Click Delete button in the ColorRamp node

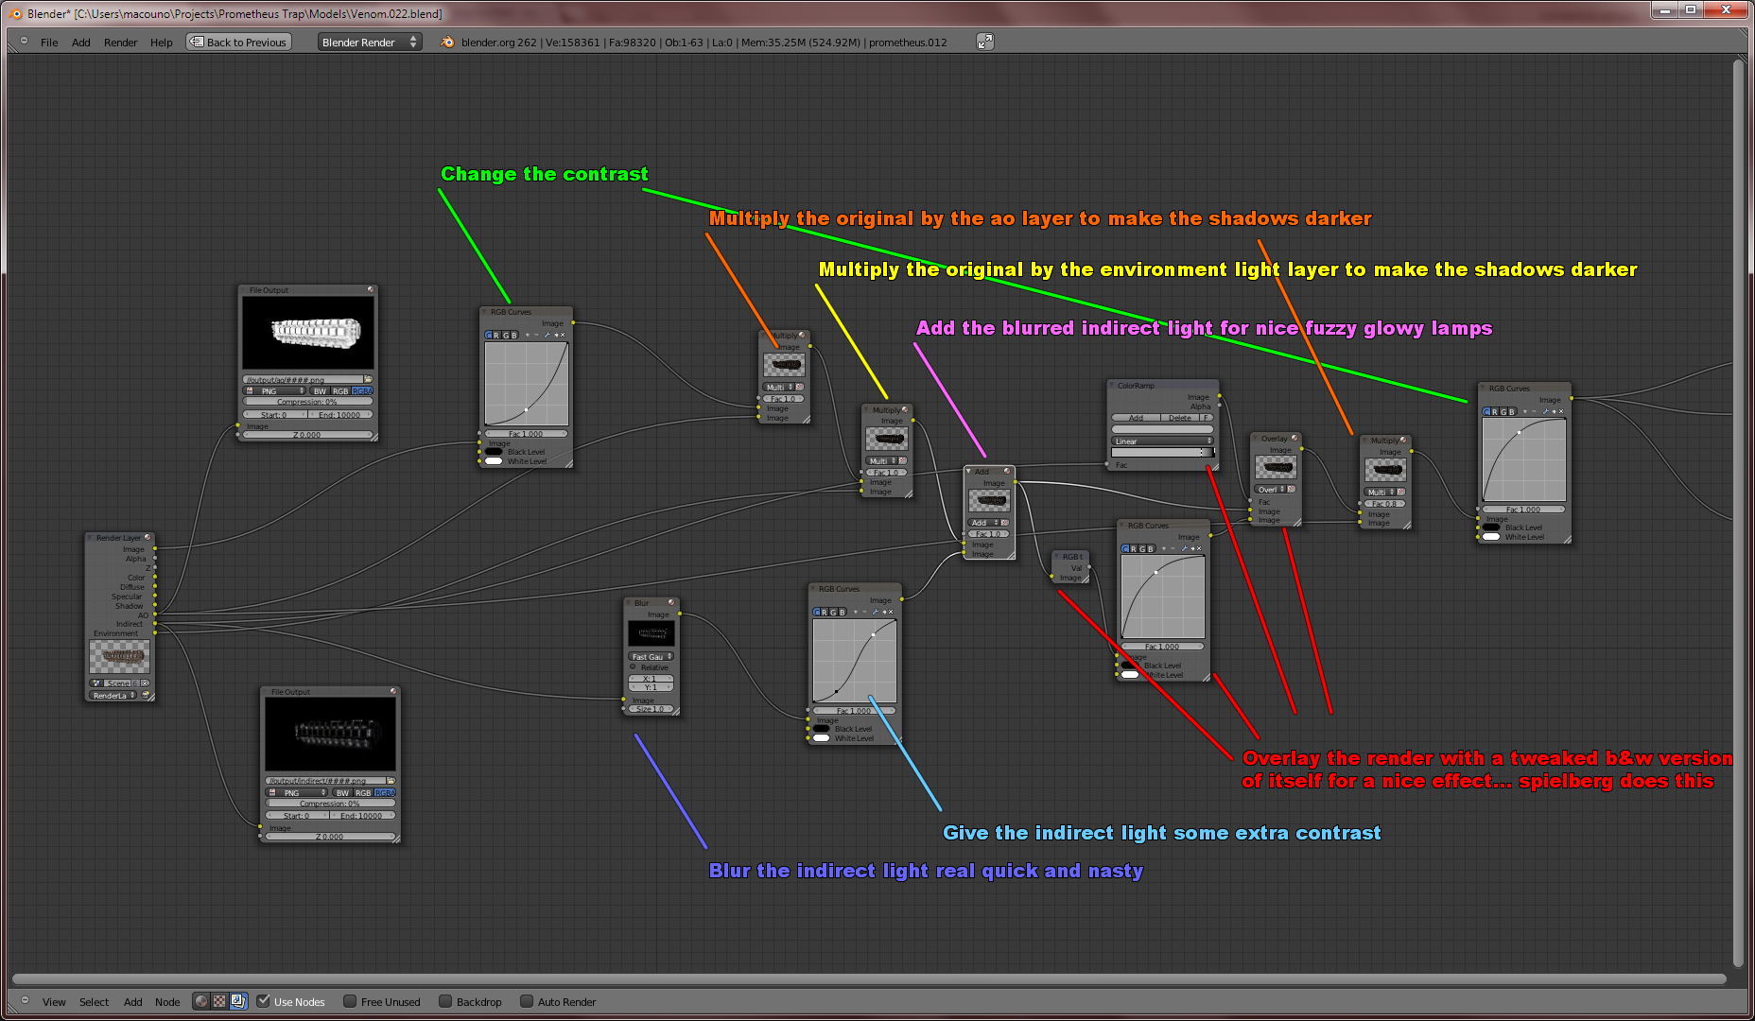click(1179, 417)
